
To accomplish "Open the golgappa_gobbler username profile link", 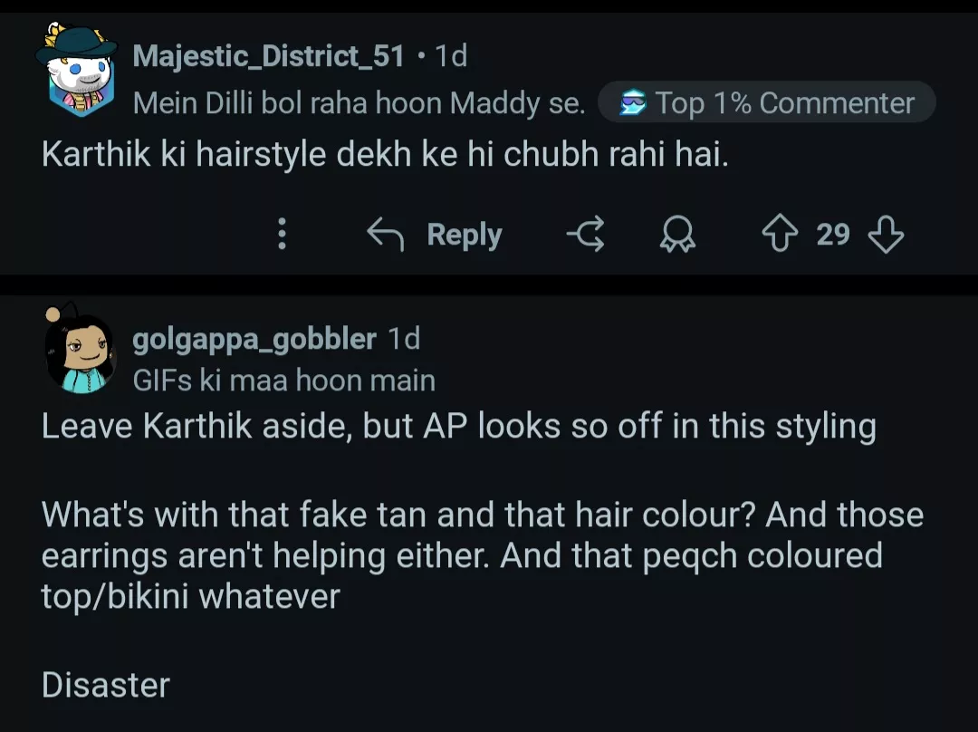I will click(x=254, y=339).
